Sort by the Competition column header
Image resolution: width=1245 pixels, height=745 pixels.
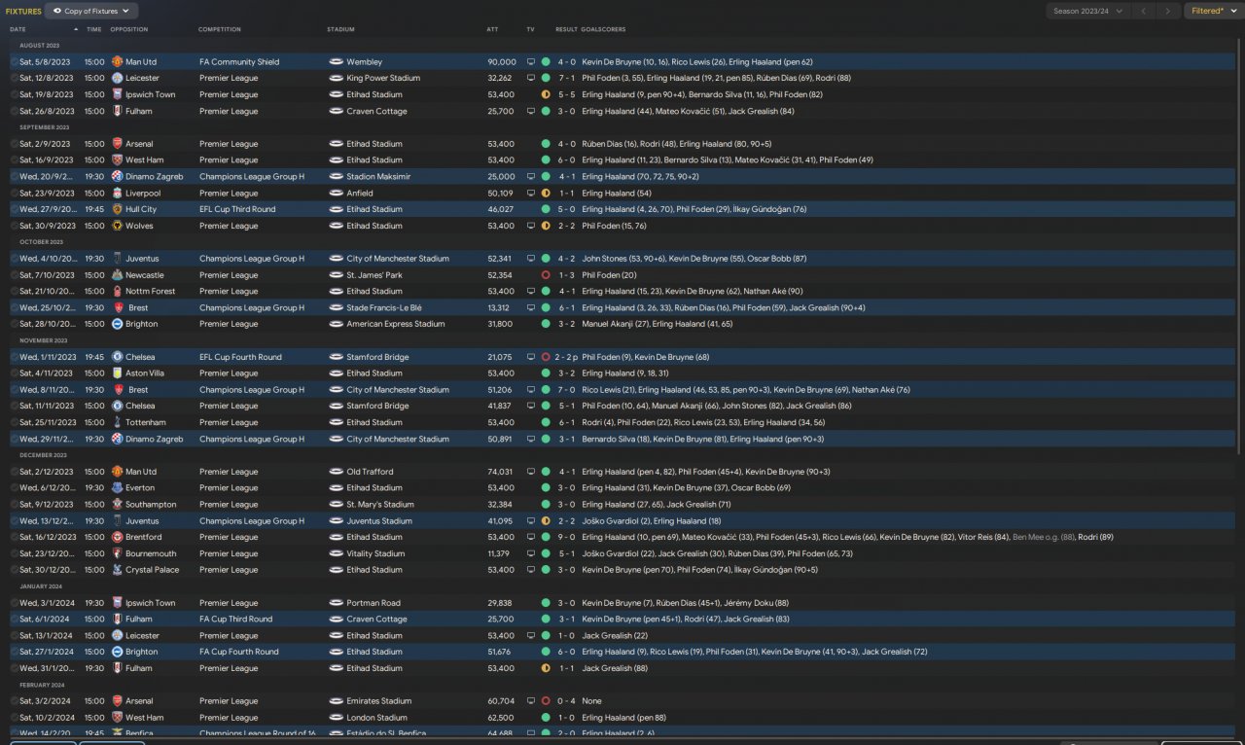pos(220,29)
